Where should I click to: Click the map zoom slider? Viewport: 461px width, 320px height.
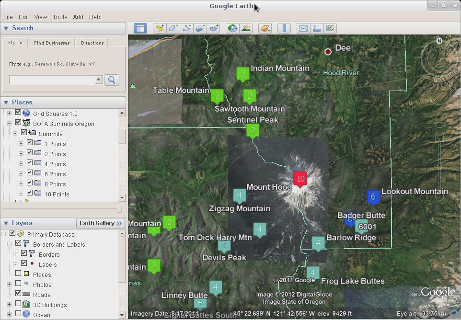coord(439,166)
